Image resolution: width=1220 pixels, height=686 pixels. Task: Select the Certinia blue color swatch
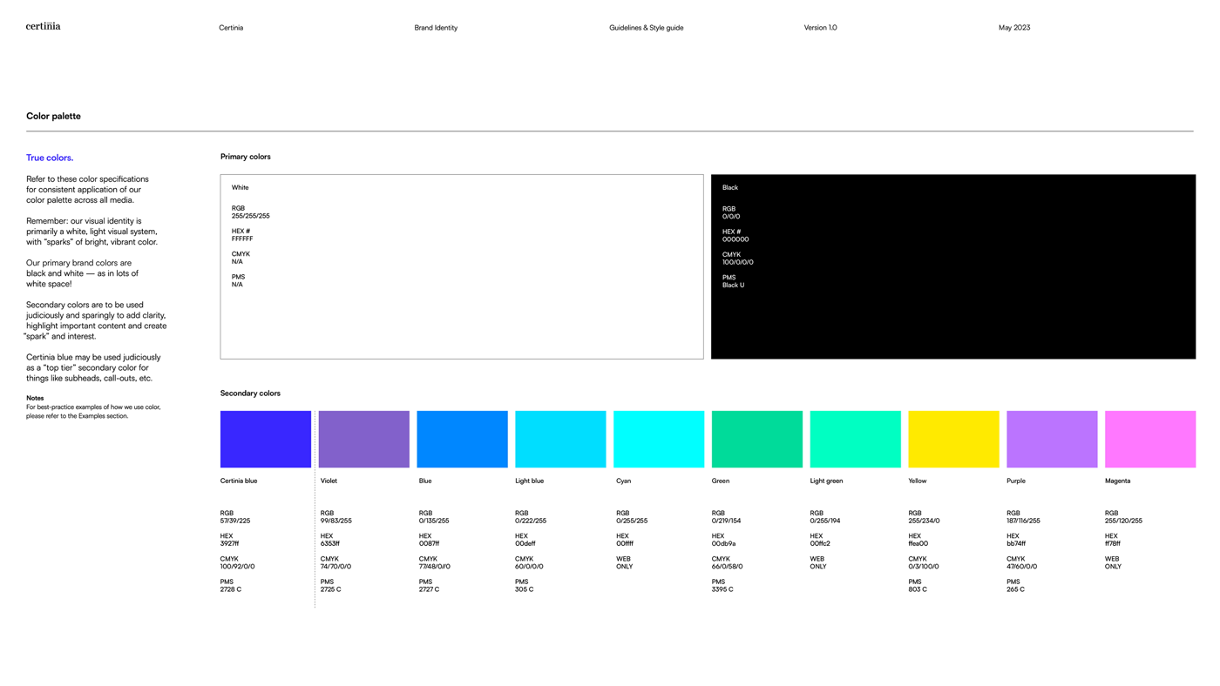tap(265, 439)
